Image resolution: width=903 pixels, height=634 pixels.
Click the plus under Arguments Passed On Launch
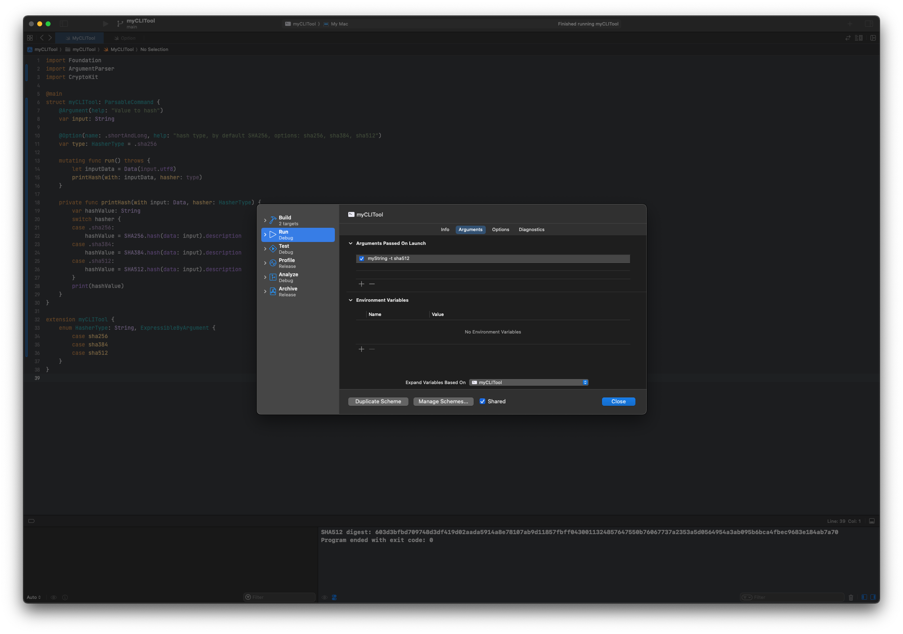(x=362, y=284)
